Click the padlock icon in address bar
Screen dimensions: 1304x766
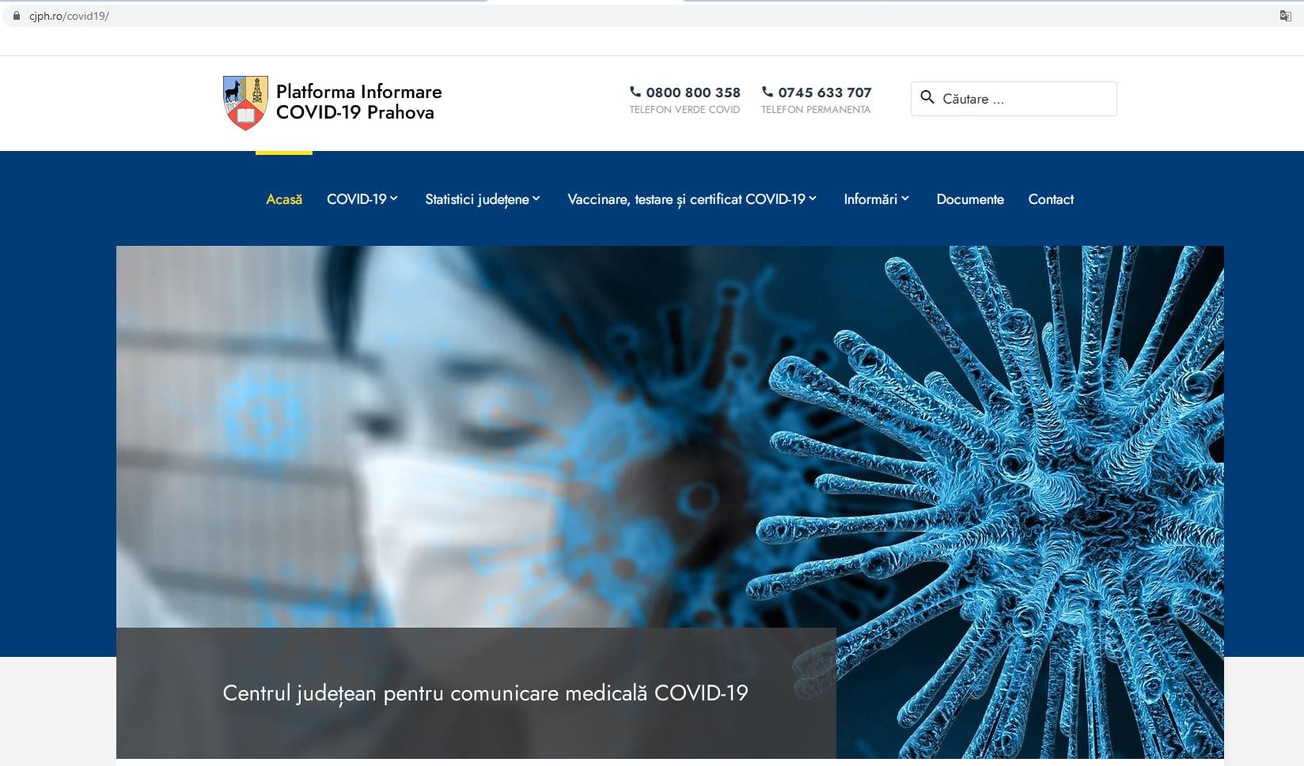pyautogui.click(x=16, y=16)
